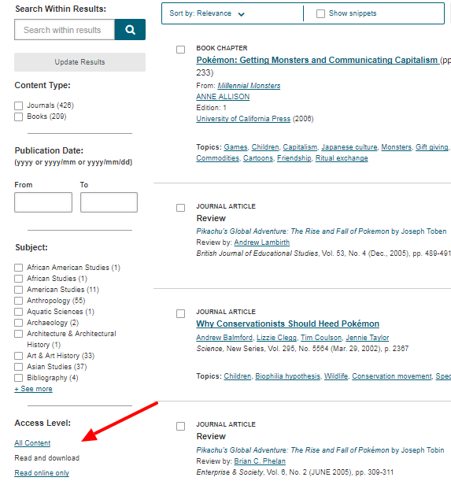Check the Books content type filter
The height and width of the screenshot is (481, 451).
pos(18,117)
